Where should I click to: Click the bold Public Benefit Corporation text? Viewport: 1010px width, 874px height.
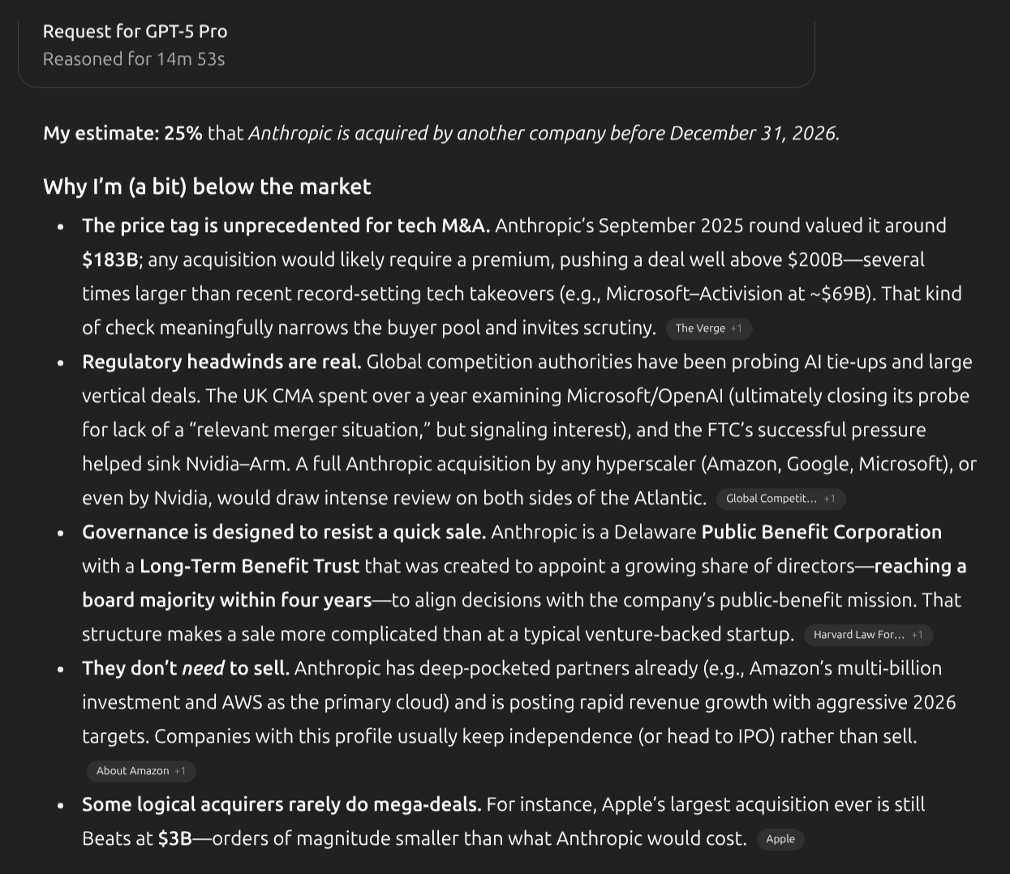pyautogui.click(x=821, y=532)
